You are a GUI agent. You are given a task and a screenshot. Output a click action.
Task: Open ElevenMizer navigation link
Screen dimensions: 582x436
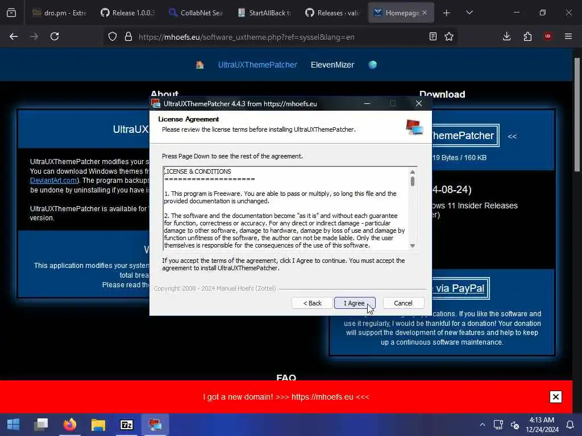click(332, 65)
